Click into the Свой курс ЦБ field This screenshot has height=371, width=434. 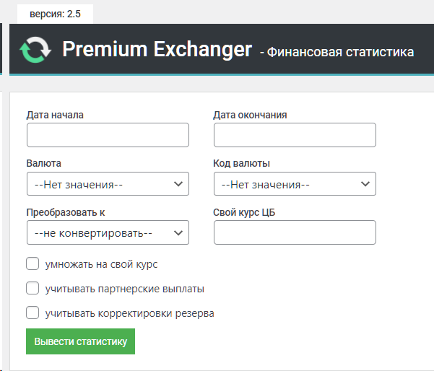(295, 233)
